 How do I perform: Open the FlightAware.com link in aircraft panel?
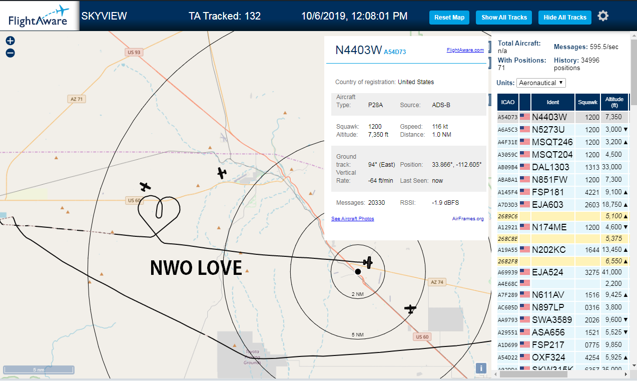coord(465,50)
